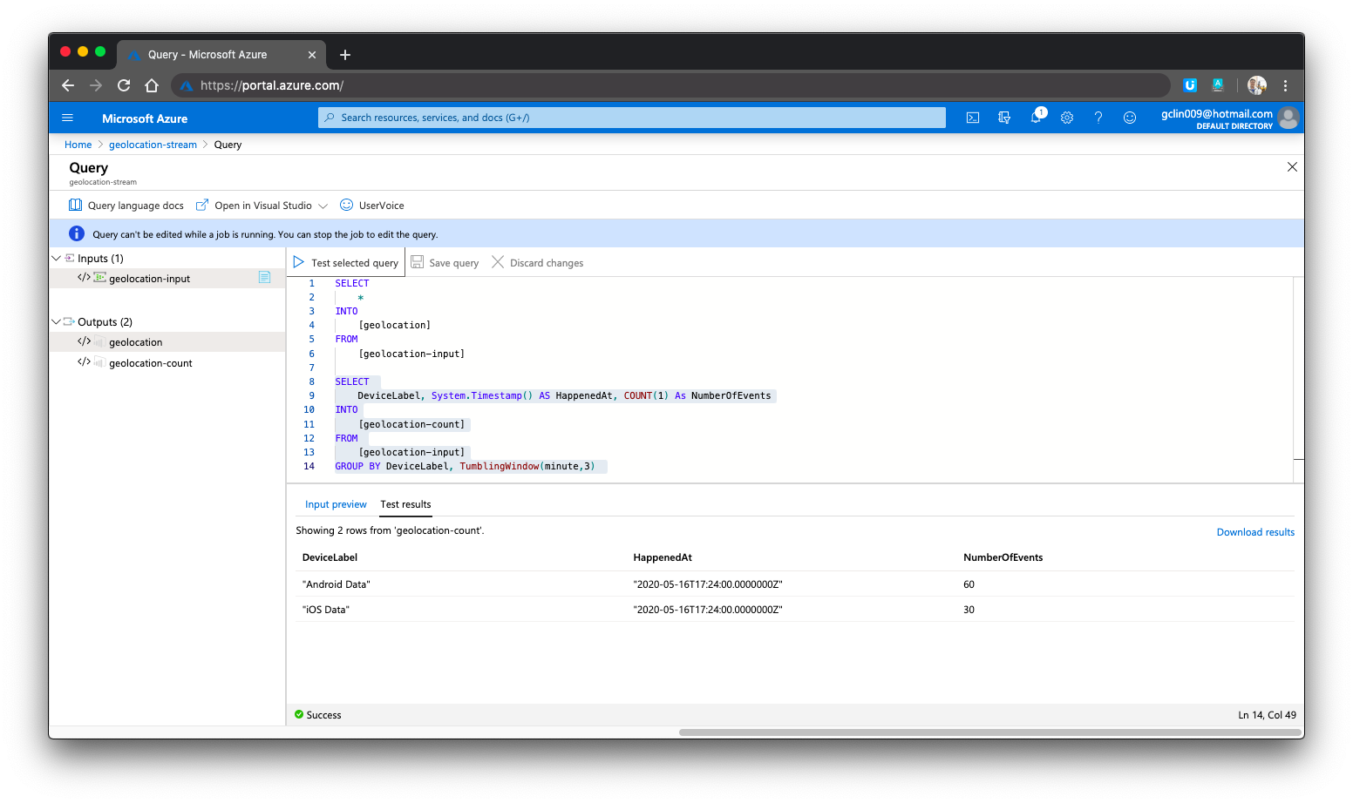Collapse the Outputs section
Image resolution: width=1353 pixels, height=803 pixels.
click(x=56, y=321)
